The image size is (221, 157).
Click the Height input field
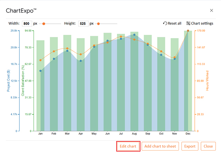coord(83,24)
